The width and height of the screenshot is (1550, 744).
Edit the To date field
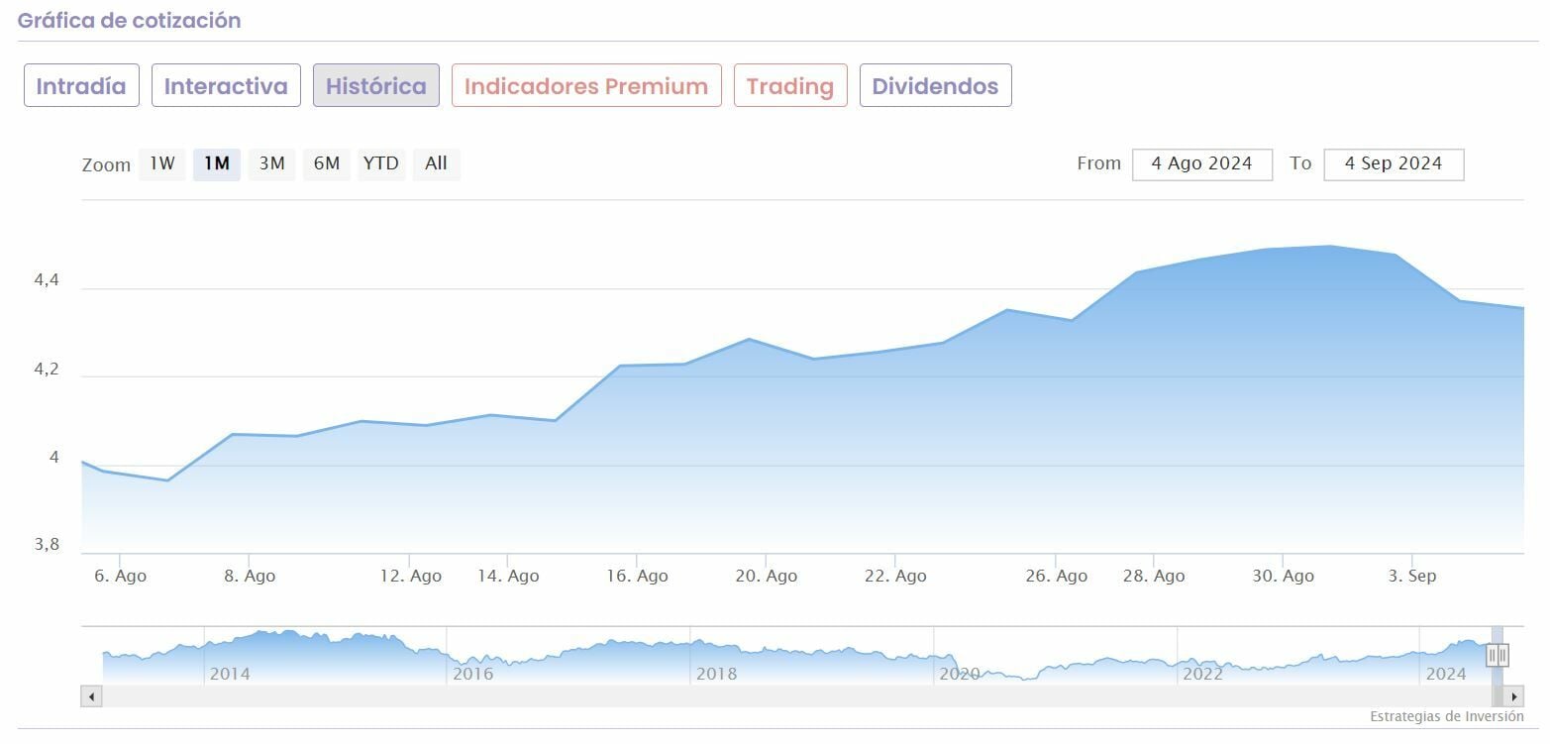pos(1394,163)
